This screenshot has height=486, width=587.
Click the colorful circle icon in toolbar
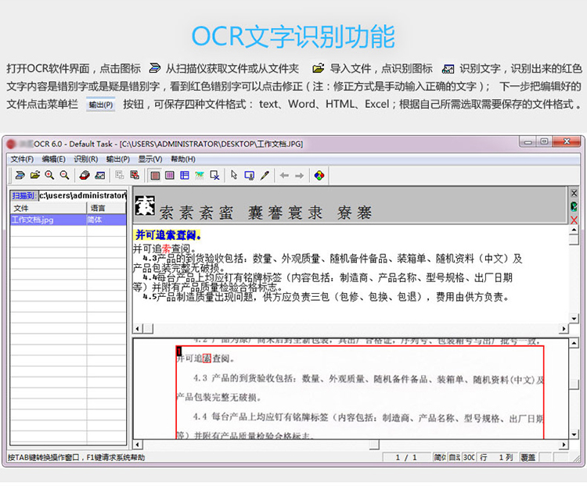(x=319, y=175)
